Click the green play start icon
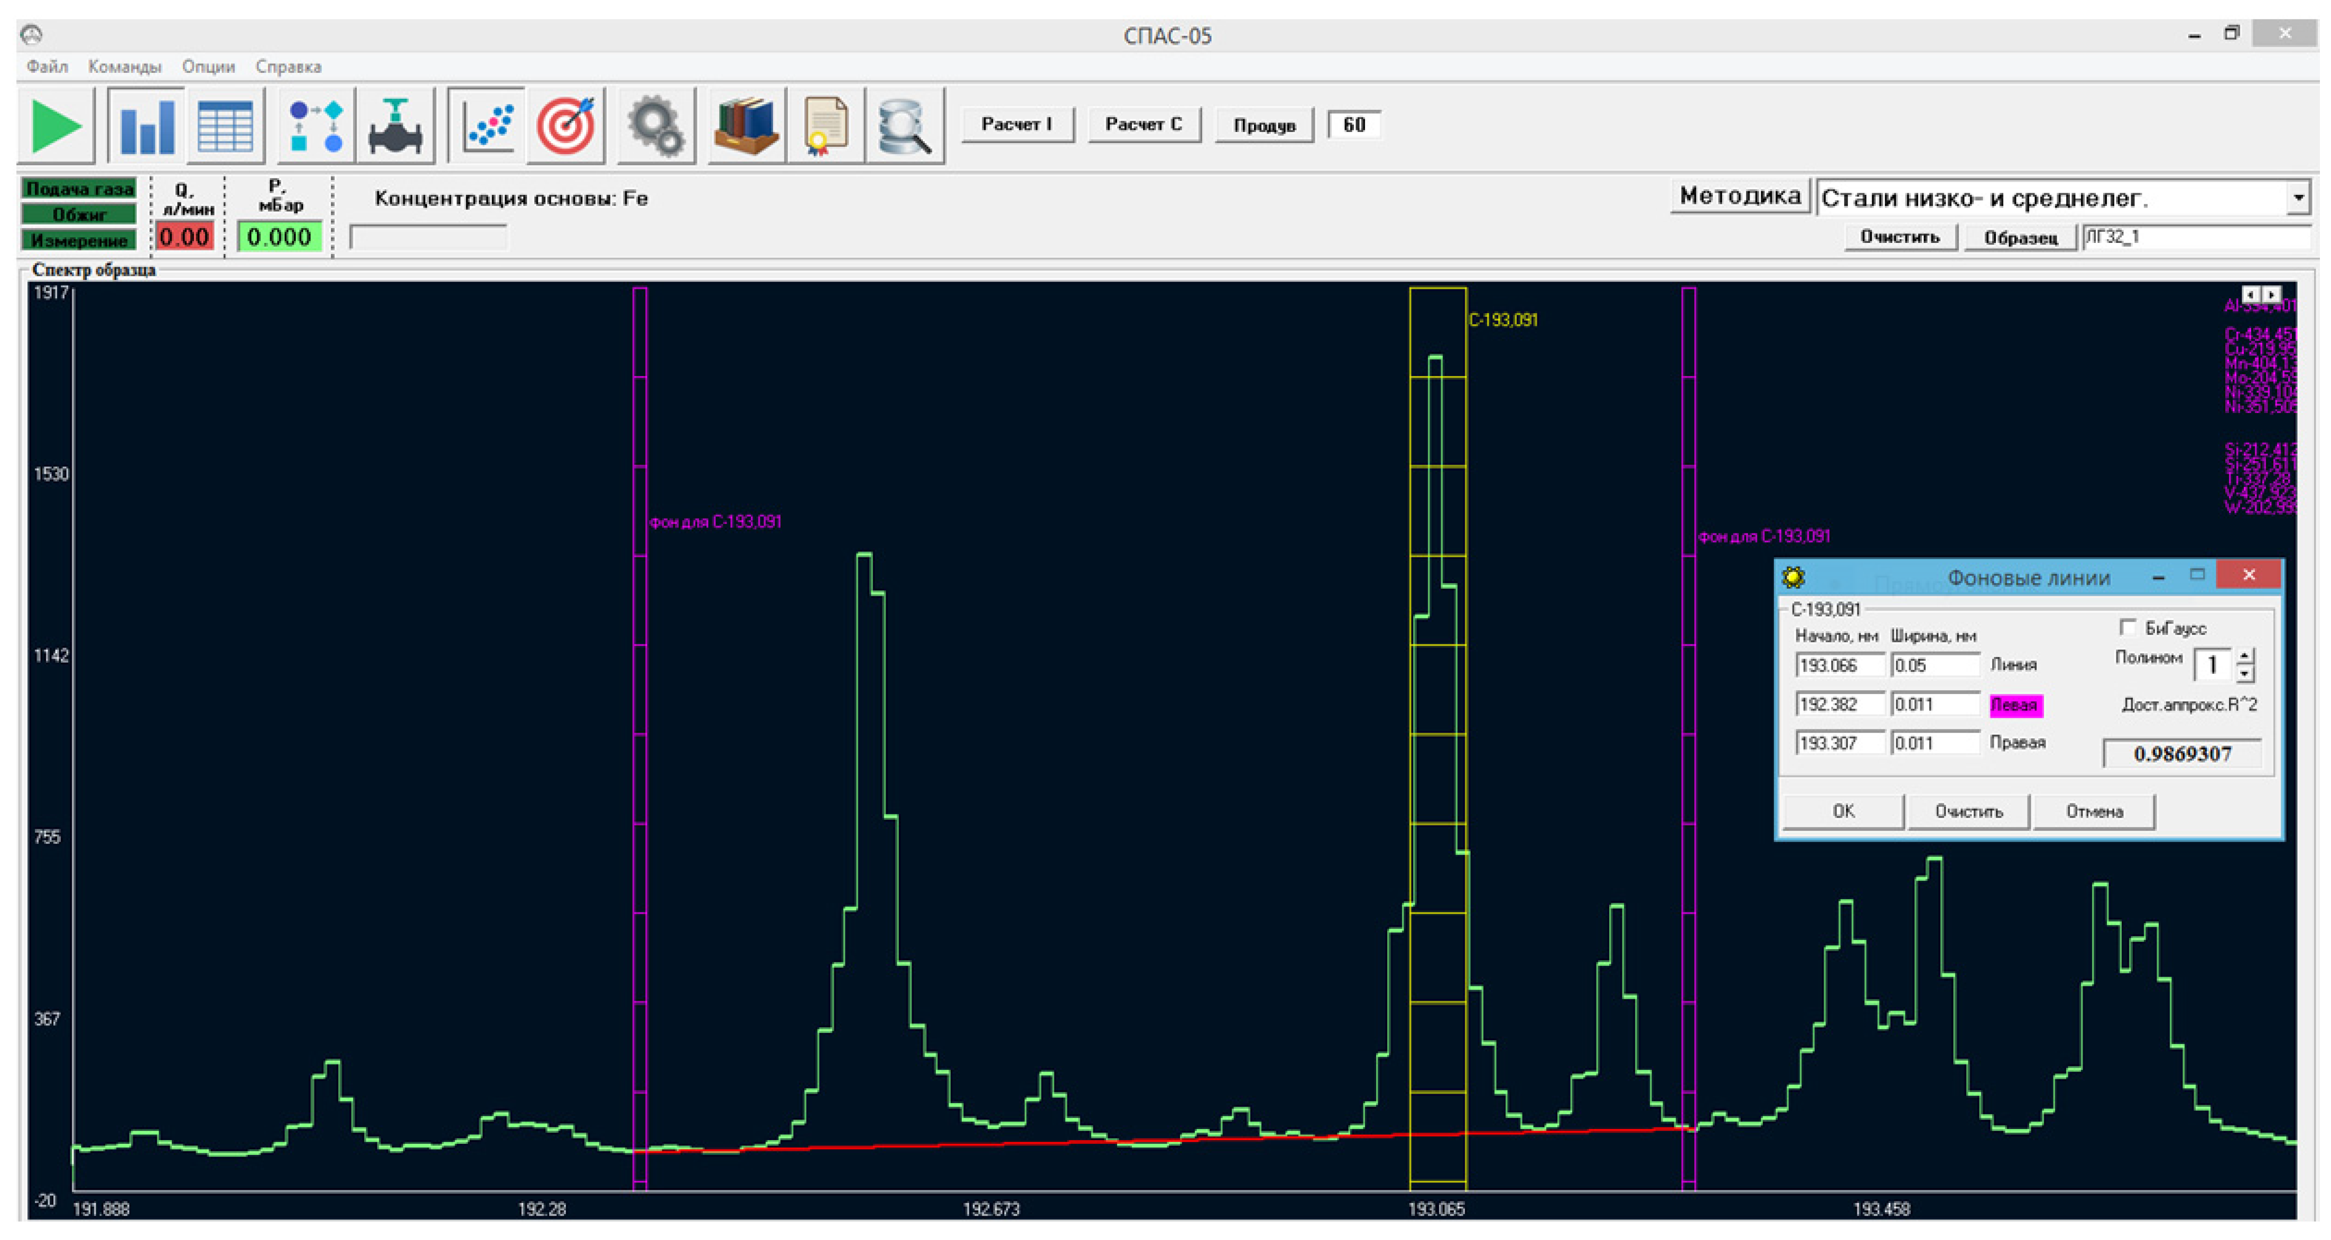This screenshot has width=2331, height=1240. coord(56,126)
